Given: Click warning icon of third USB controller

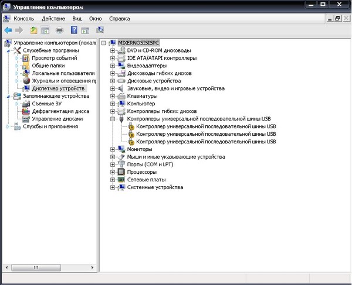Looking at the screenshot, I should coord(131,142).
